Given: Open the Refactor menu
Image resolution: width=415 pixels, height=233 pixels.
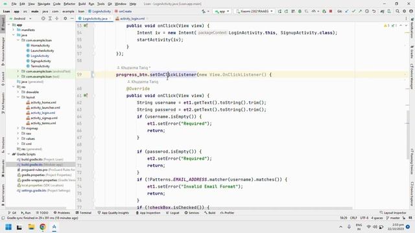Looking at the screenshot, I should pos(69,4).
